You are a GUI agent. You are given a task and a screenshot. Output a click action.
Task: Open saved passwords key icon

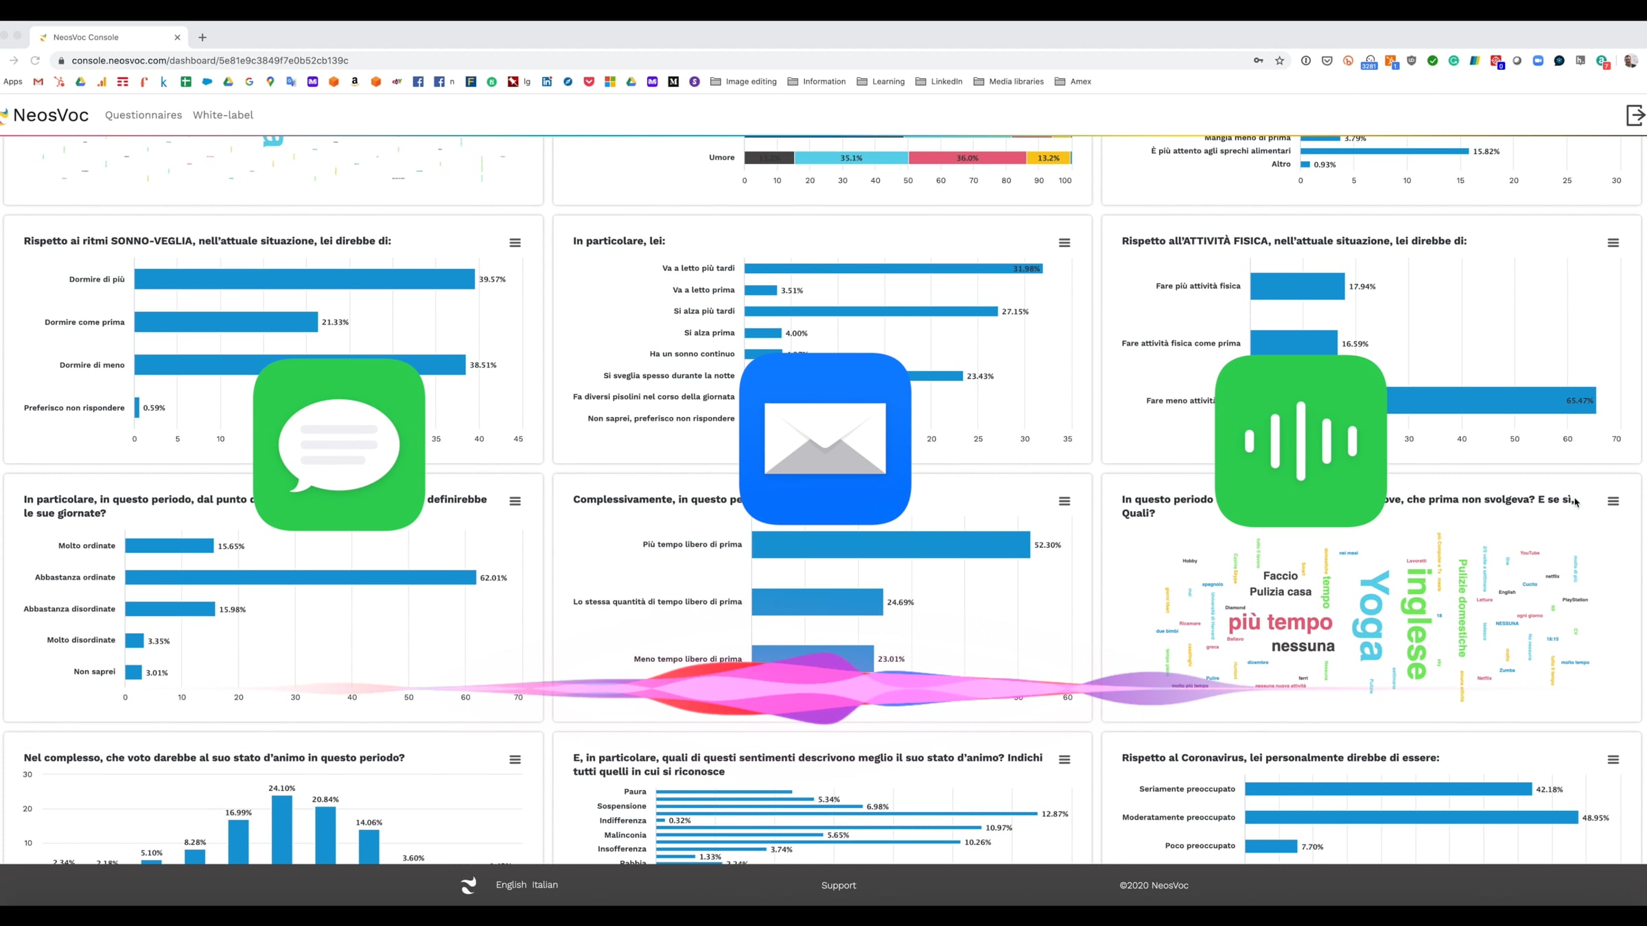(1258, 60)
